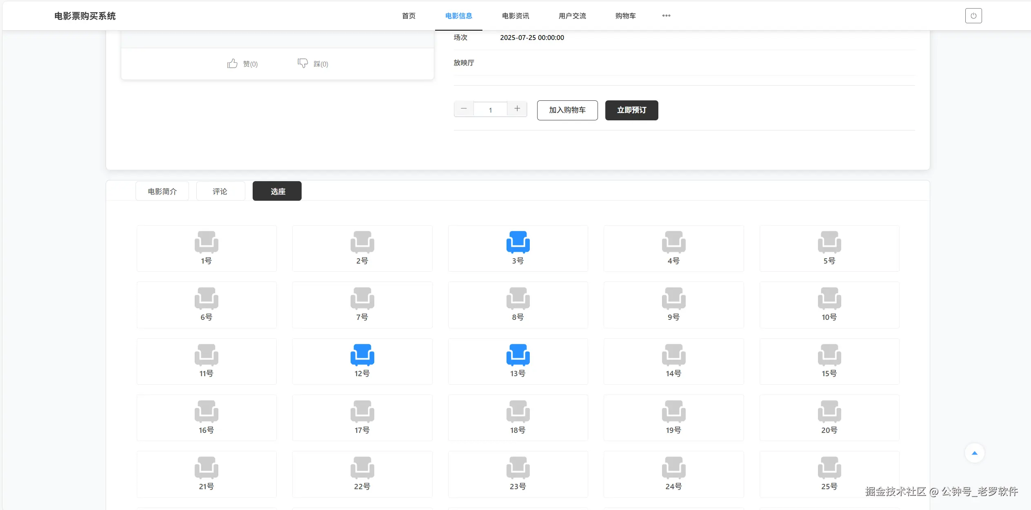Deselect the blue seat 12号
The image size is (1031, 510).
coord(362,355)
